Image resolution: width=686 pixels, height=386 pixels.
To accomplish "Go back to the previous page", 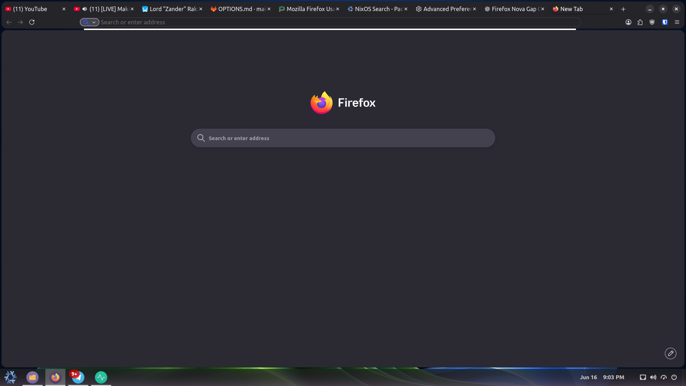I will (x=9, y=22).
